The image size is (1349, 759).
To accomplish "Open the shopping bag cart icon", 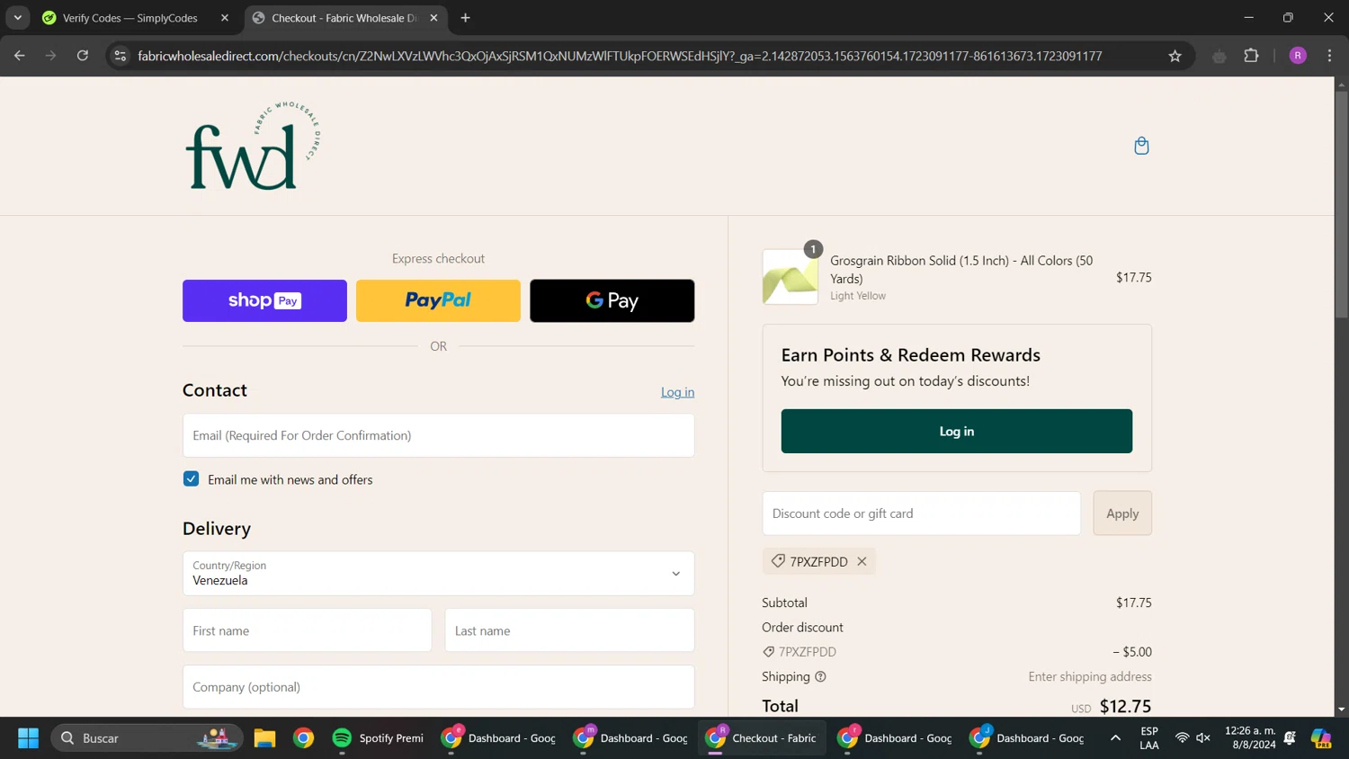I will tap(1141, 146).
